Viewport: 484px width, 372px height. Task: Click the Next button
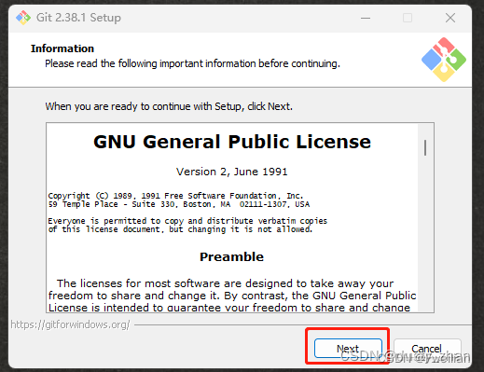click(348, 348)
